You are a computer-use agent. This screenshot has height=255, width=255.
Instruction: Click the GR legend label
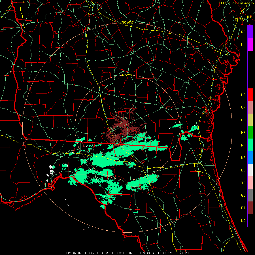tap(243, 107)
